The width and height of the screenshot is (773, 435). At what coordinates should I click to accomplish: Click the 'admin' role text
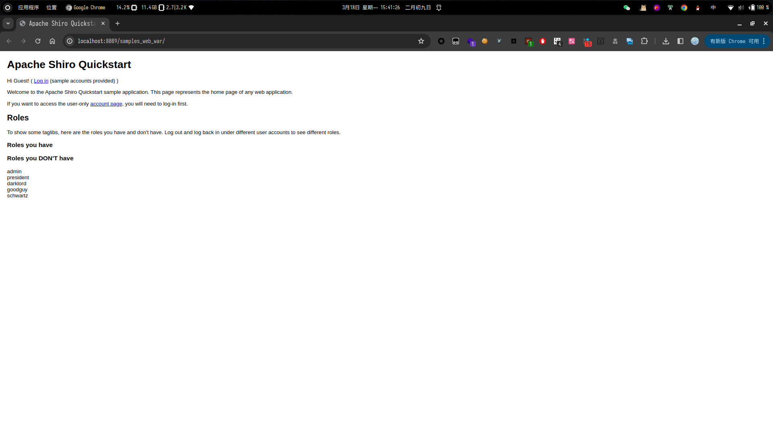tap(14, 172)
